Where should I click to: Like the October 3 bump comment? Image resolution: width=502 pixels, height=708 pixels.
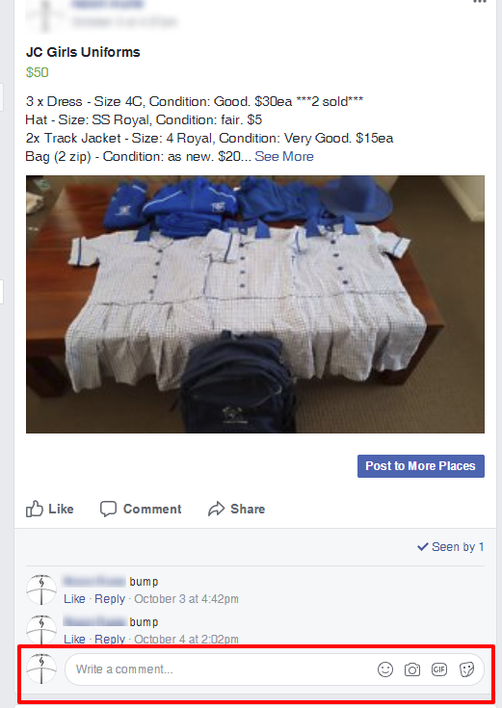pos(74,599)
